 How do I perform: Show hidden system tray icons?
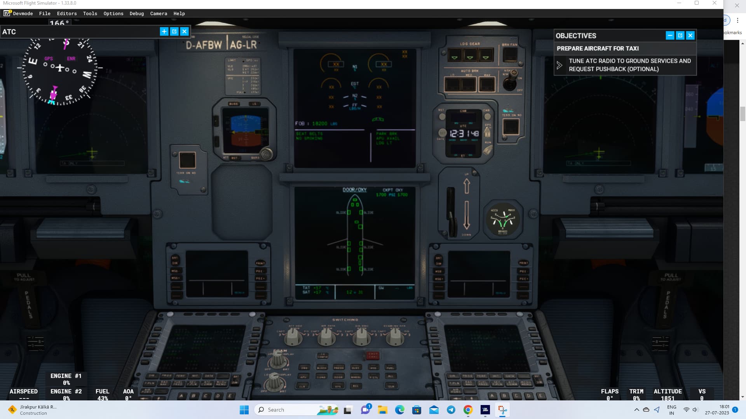[636, 410]
